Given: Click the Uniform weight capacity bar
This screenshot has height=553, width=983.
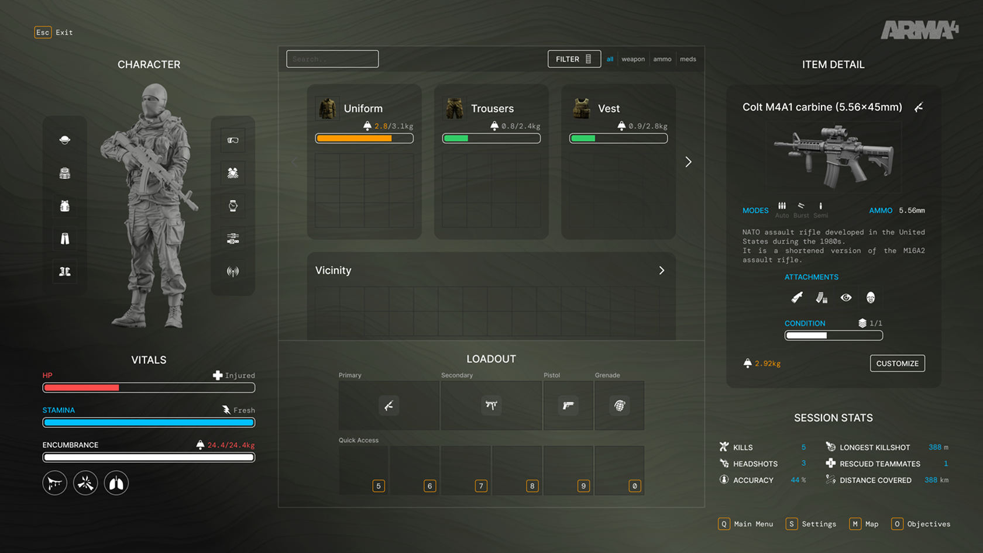Looking at the screenshot, I should [364, 139].
